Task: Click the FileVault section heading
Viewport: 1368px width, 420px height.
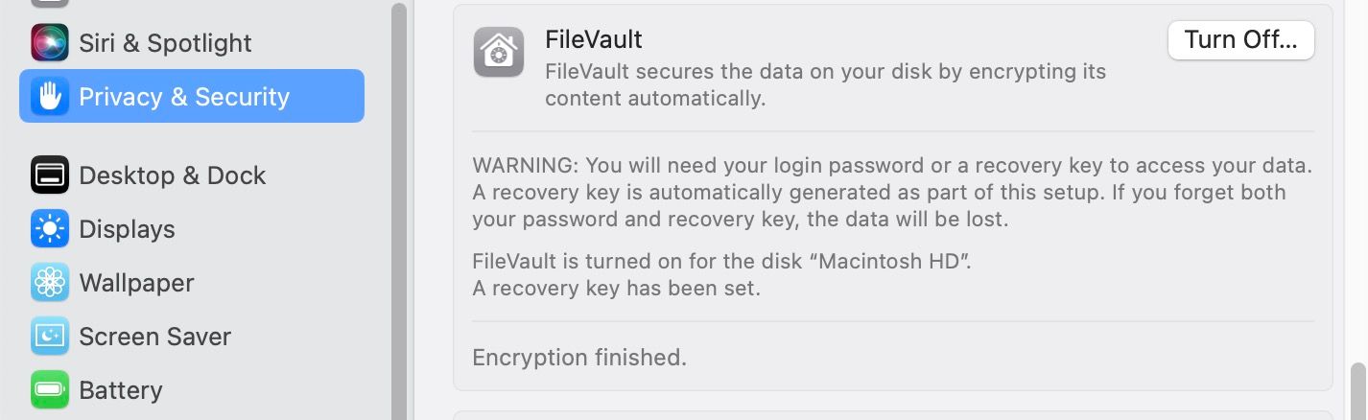Action: point(593,40)
